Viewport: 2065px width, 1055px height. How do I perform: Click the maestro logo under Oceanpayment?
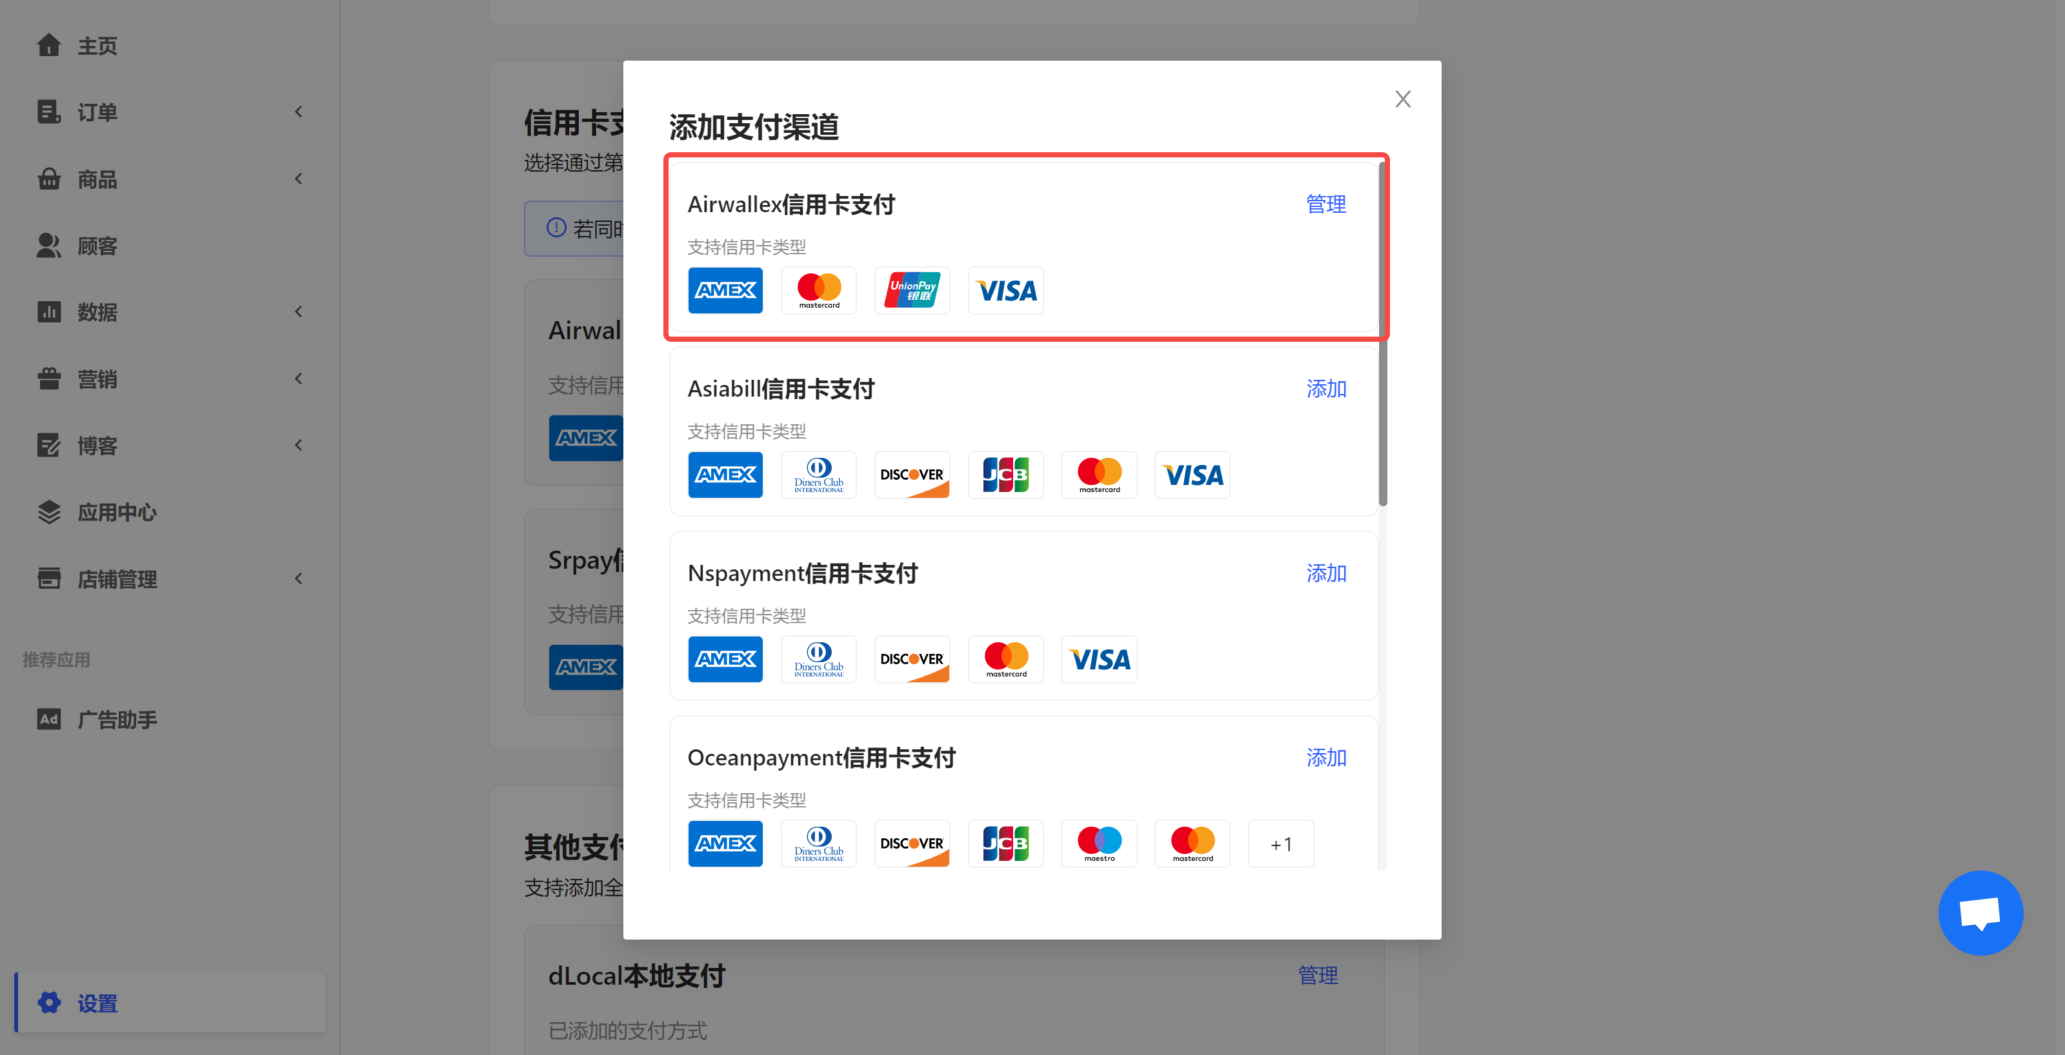pos(1099,843)
